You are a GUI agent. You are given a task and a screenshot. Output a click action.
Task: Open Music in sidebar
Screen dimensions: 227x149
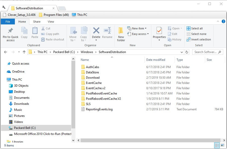point(16,110)
